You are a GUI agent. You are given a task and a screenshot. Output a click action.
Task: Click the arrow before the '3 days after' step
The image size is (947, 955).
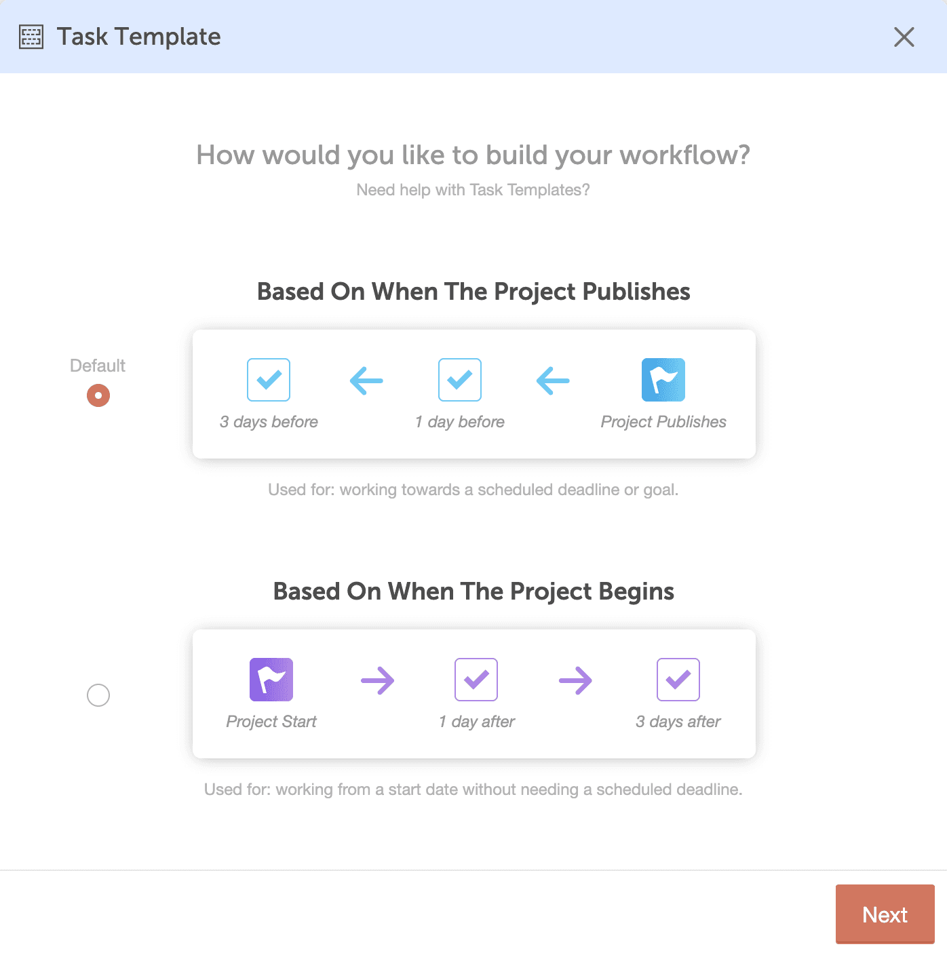click(x=576, y=680)
